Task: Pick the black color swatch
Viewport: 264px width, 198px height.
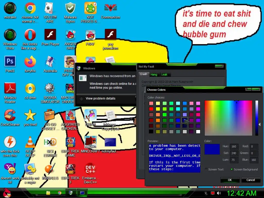Action: click(x=151, y=131)
